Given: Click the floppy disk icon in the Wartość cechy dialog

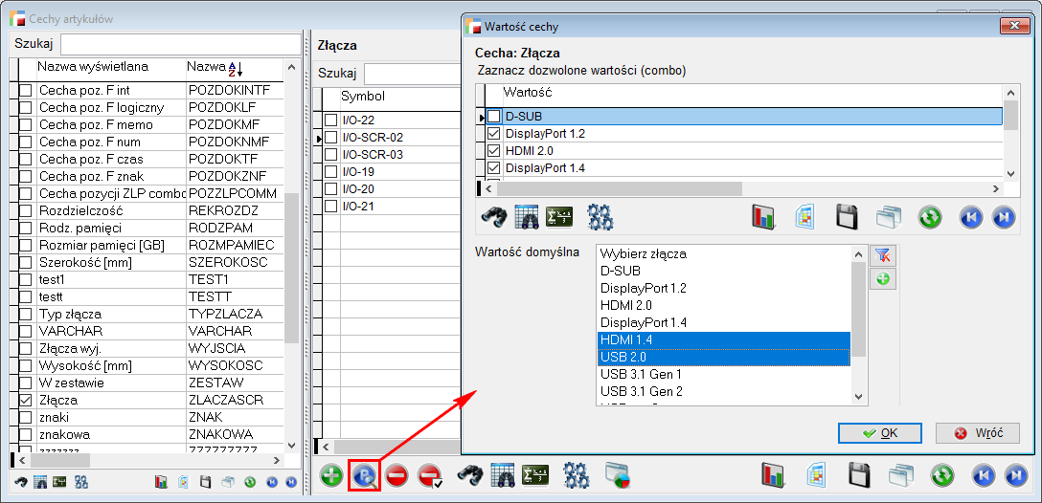Looking at the screenshot, I should tap(847, 217).
